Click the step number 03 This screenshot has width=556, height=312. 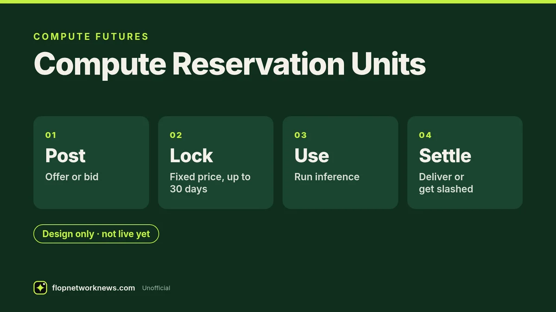[301, 135]
